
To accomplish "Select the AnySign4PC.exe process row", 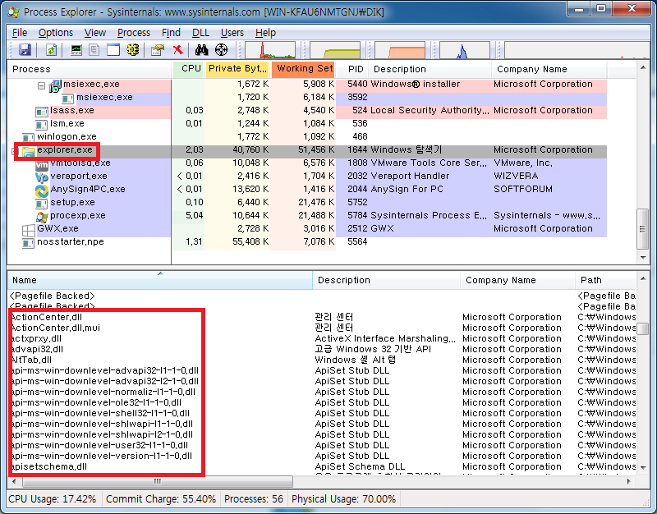I will 88,190.
